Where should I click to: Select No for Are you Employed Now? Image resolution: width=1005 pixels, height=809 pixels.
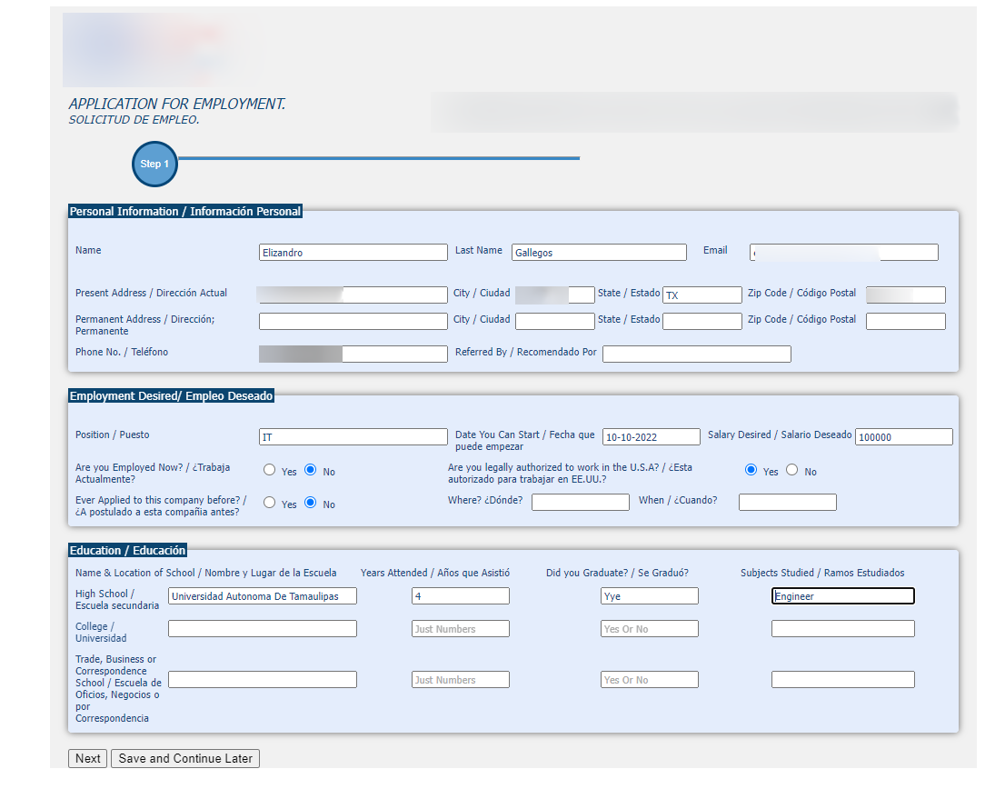(310, 470)
